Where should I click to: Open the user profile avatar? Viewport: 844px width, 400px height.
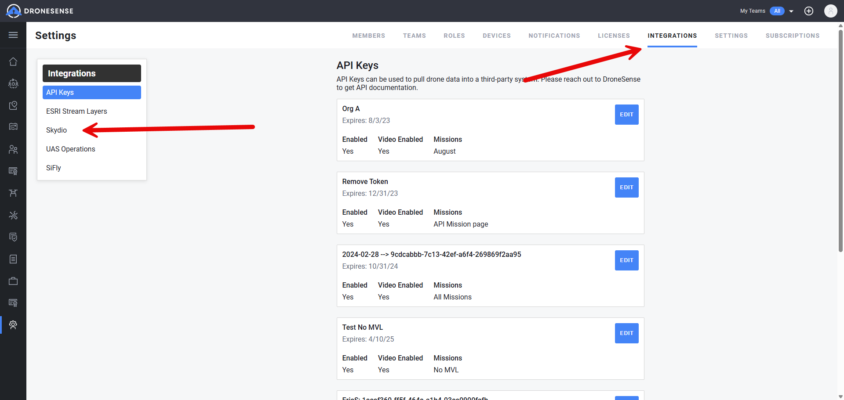pos(830,11)
